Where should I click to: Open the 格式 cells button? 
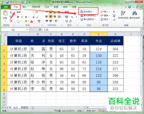tap(105, 19)
